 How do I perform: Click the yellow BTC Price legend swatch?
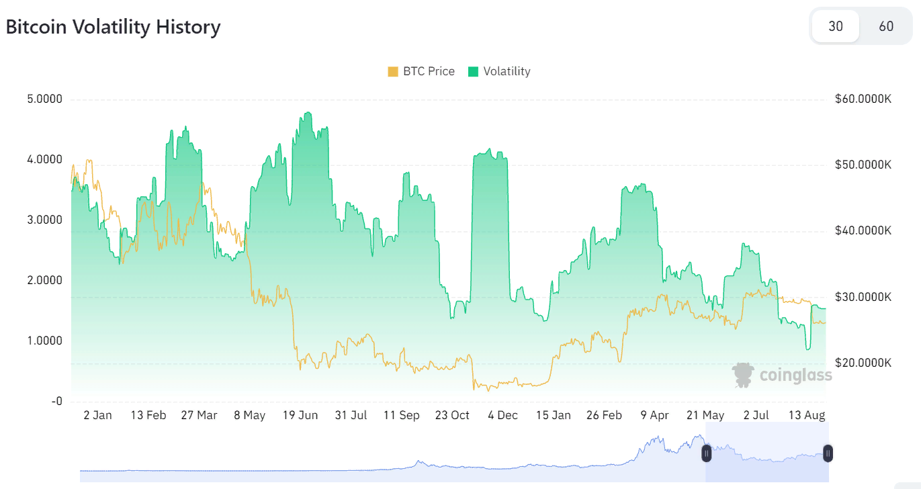pos(393,71)
